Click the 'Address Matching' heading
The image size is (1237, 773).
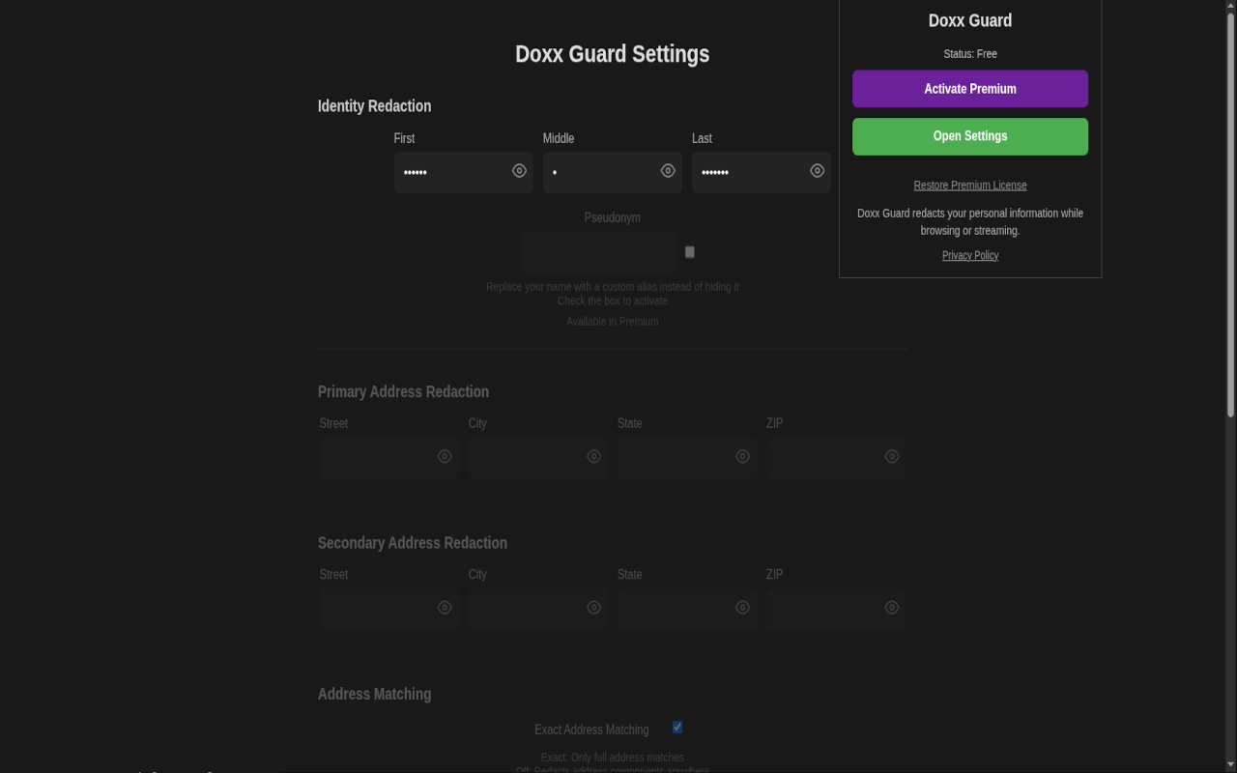point(374,694)
